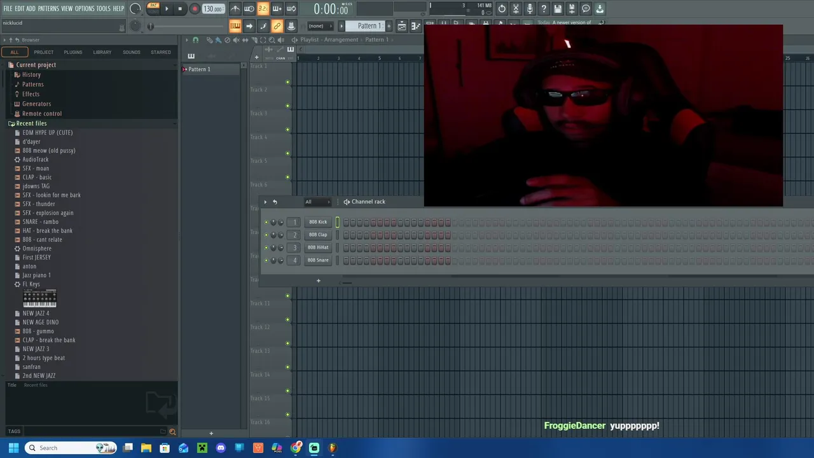
Task: Open the typing keyboard to piano toggle
Action: point(235,26)
